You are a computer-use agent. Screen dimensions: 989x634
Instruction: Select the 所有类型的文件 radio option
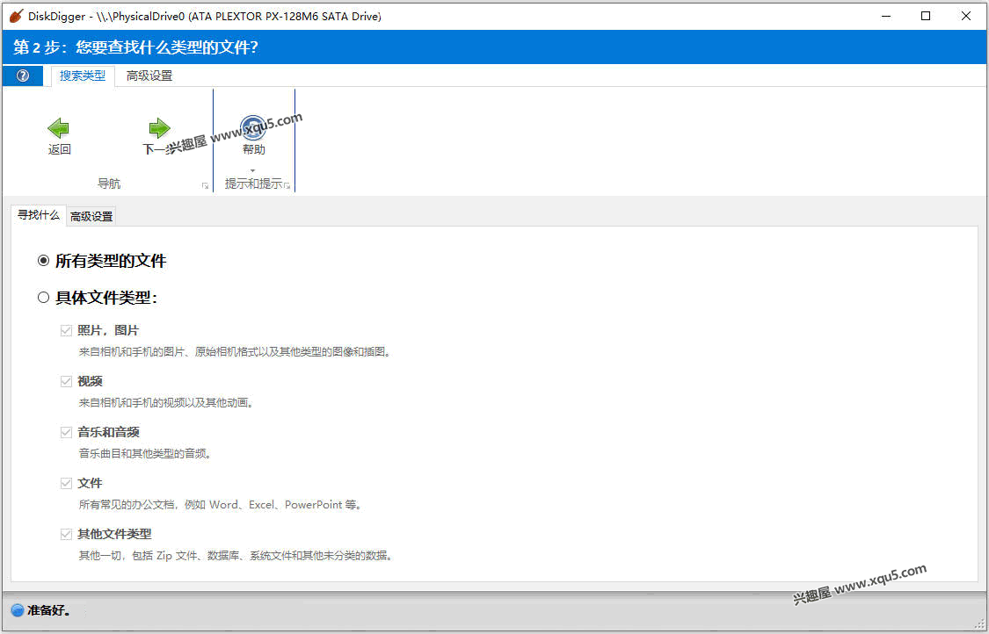(44, 261)
